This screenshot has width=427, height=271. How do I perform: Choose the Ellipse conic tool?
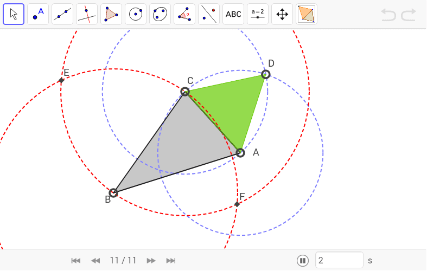[160, 14]
